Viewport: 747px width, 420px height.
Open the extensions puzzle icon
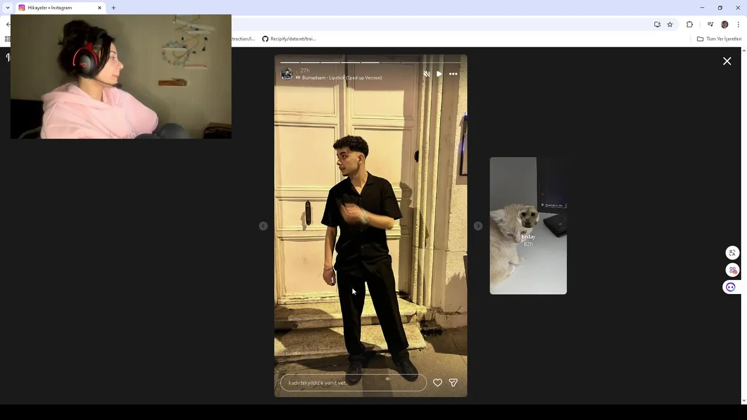tap(689, 24)
